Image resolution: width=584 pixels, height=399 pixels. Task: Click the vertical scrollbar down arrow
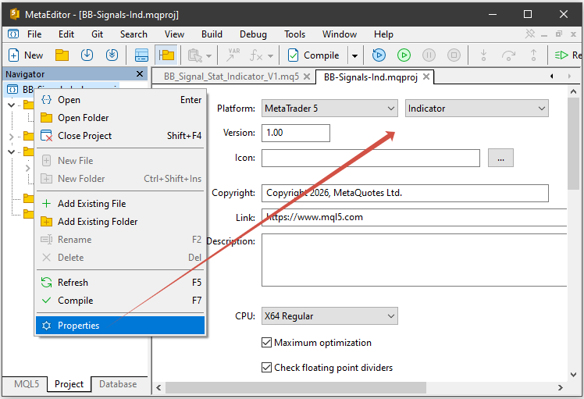[x=574, y=375]
